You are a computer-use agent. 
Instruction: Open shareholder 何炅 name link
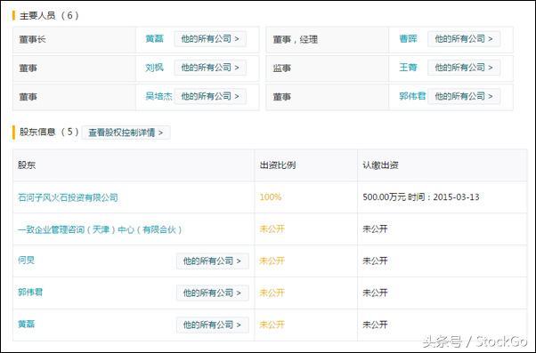[x=27, y=261]
